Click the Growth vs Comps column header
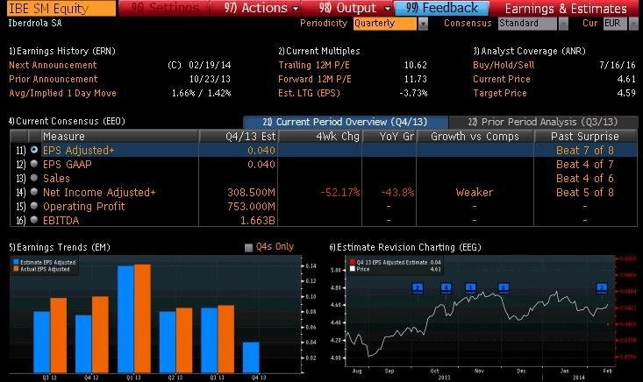 pos(475,137)
